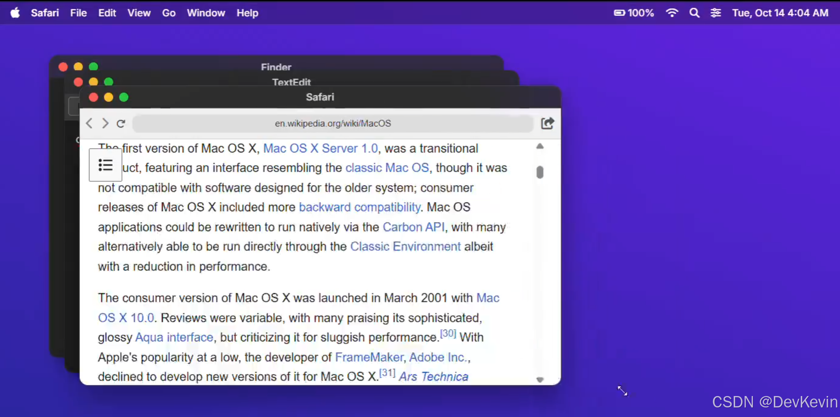Click the date and time display
This screenshot has height=417, width=840.
pyautogui.click(x=780, y=13)
